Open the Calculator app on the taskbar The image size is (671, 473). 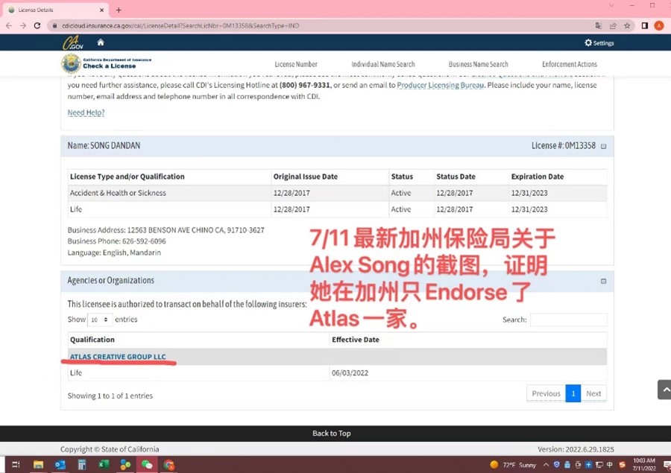pyautogui.click(x=82, y=465)
